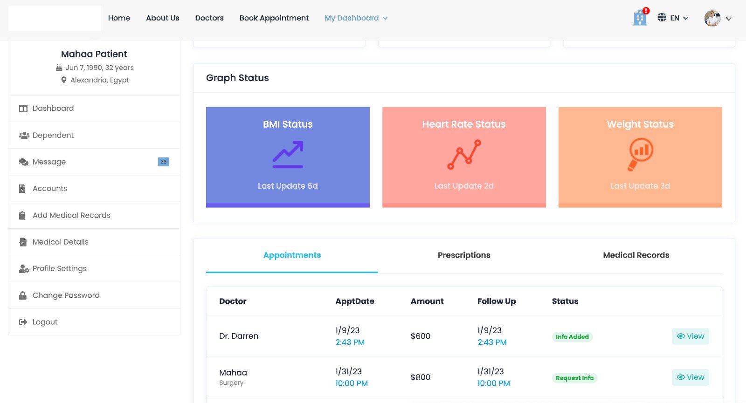The height and width of the screenshot is (403, 746).
Task: Click the heart rate line graph icon
Action: [464, 154]
